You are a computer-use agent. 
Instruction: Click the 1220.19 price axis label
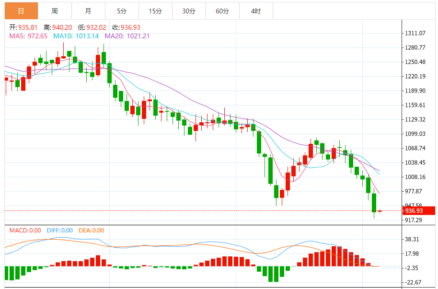415,76
